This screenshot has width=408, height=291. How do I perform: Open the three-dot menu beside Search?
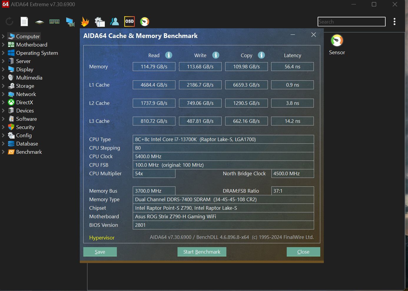(x=394, y=22)
